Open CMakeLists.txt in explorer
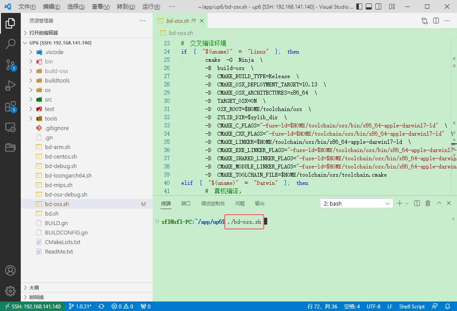 click(63, 242)
